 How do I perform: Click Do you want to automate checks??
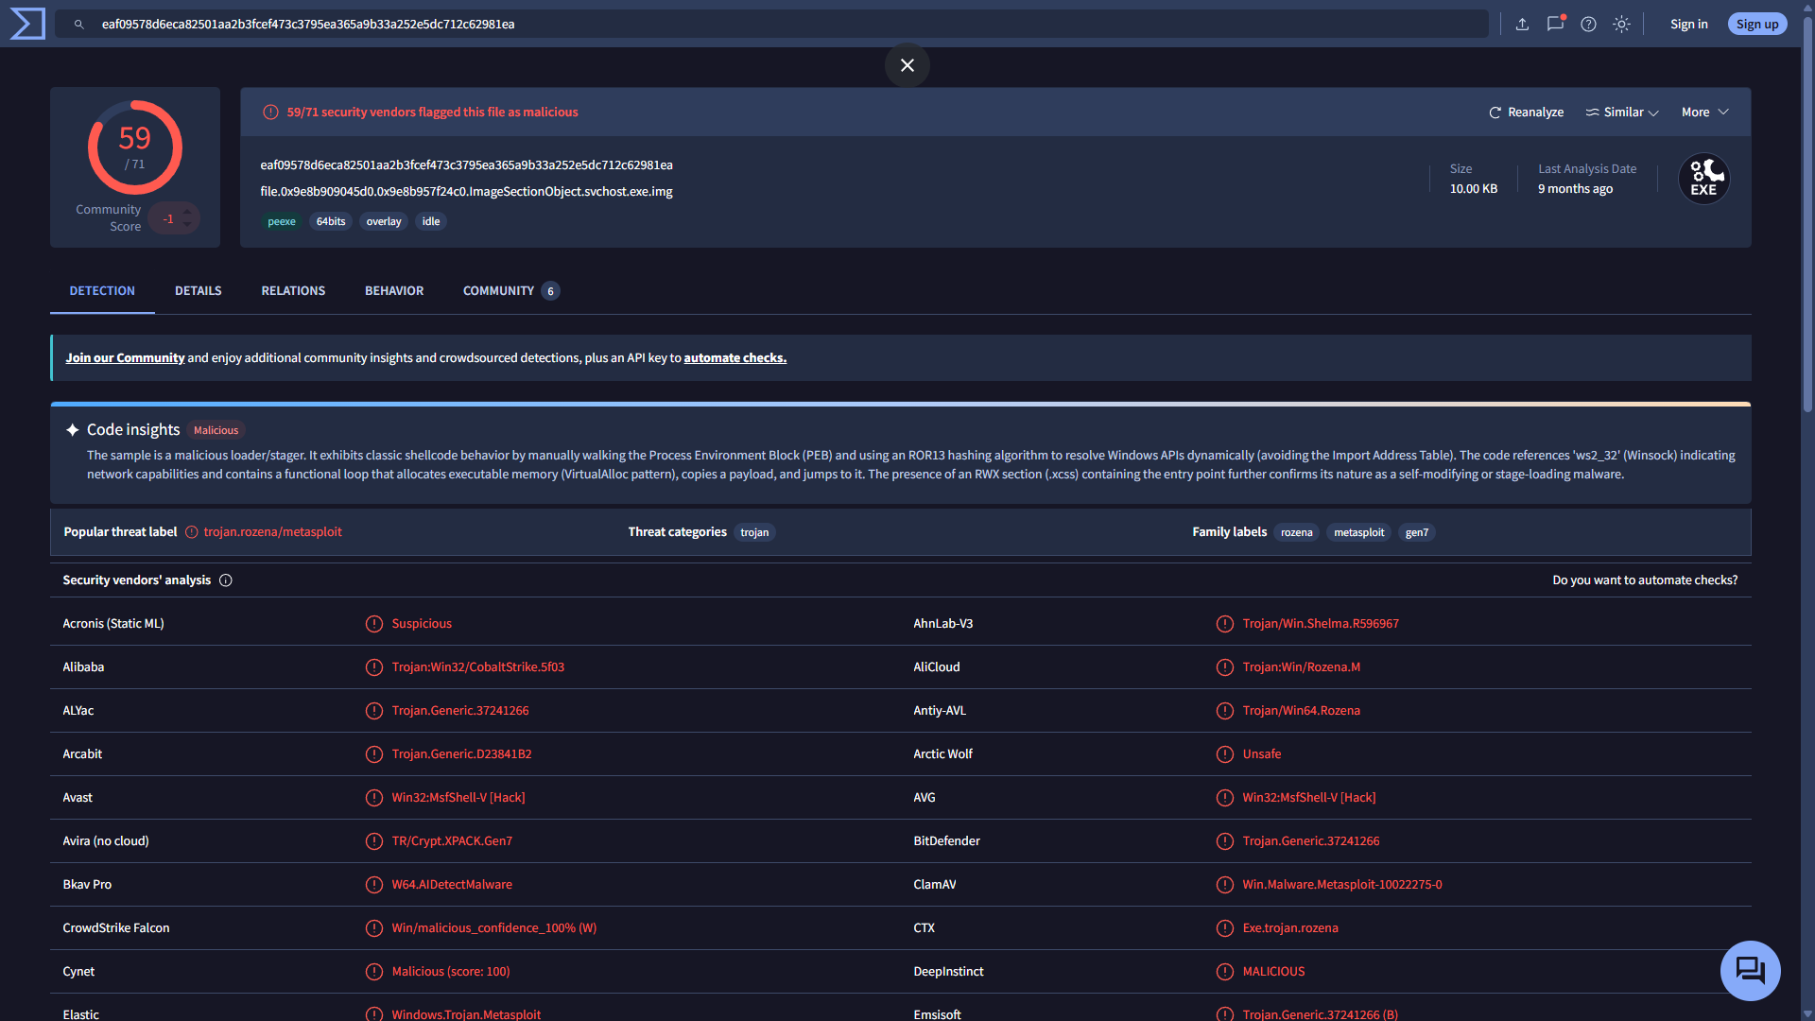click(x=1645, y=580)
